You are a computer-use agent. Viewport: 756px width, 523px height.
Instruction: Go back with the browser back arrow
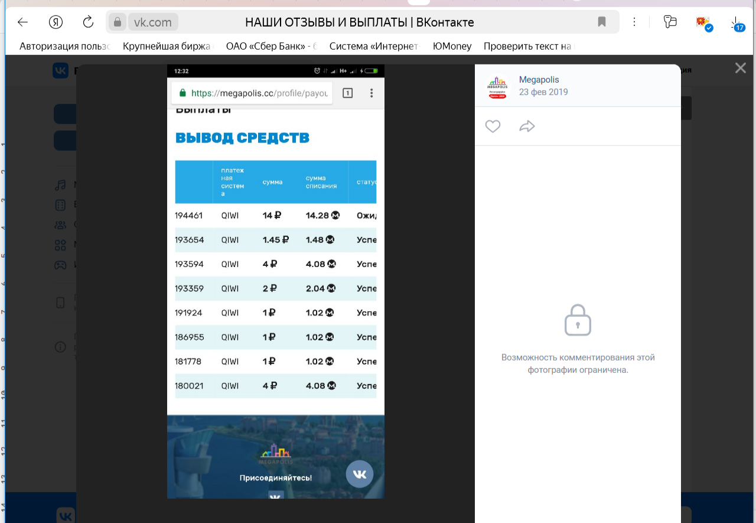[22, 22]
